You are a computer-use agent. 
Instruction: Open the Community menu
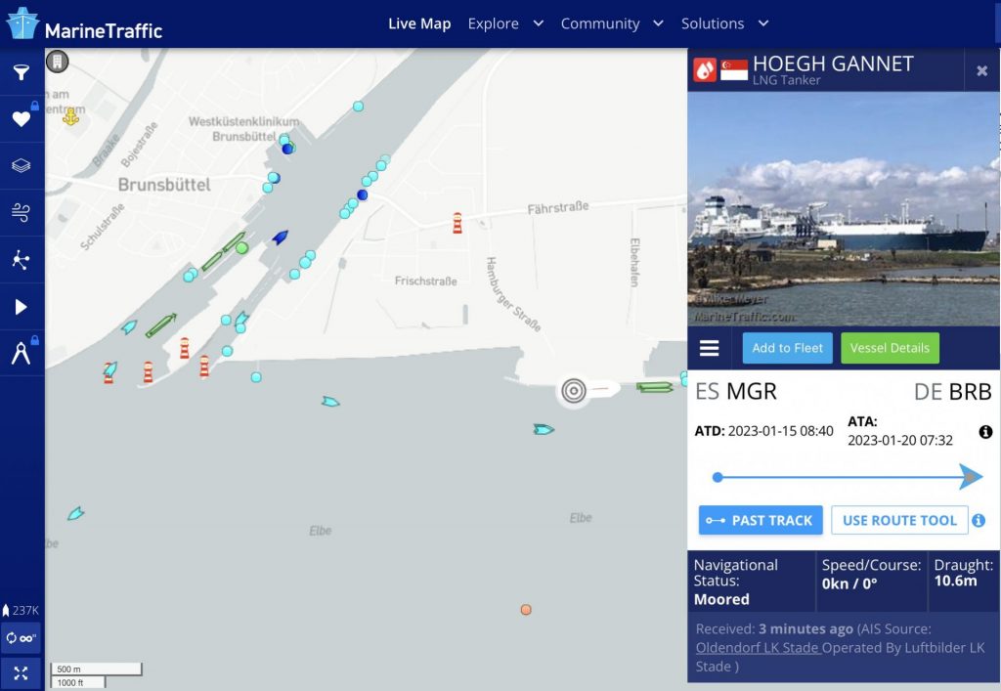tap(600, 23)
